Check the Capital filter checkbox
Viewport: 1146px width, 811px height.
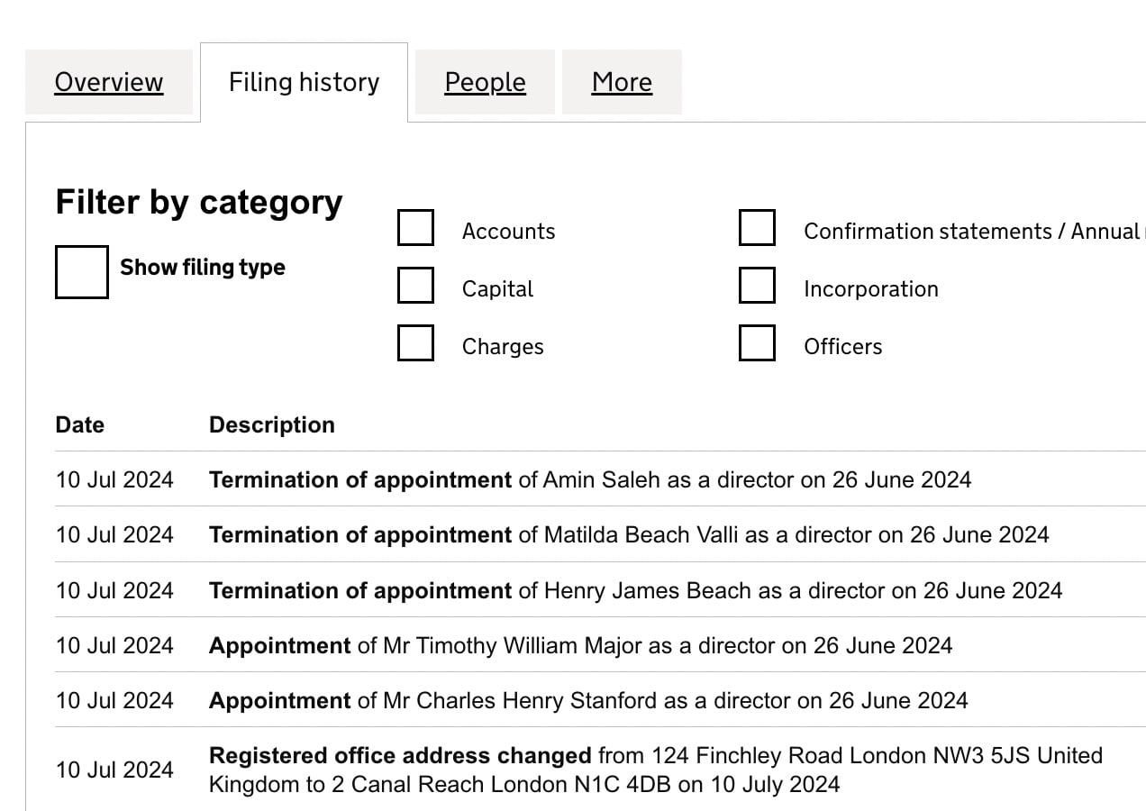(415, 286)
